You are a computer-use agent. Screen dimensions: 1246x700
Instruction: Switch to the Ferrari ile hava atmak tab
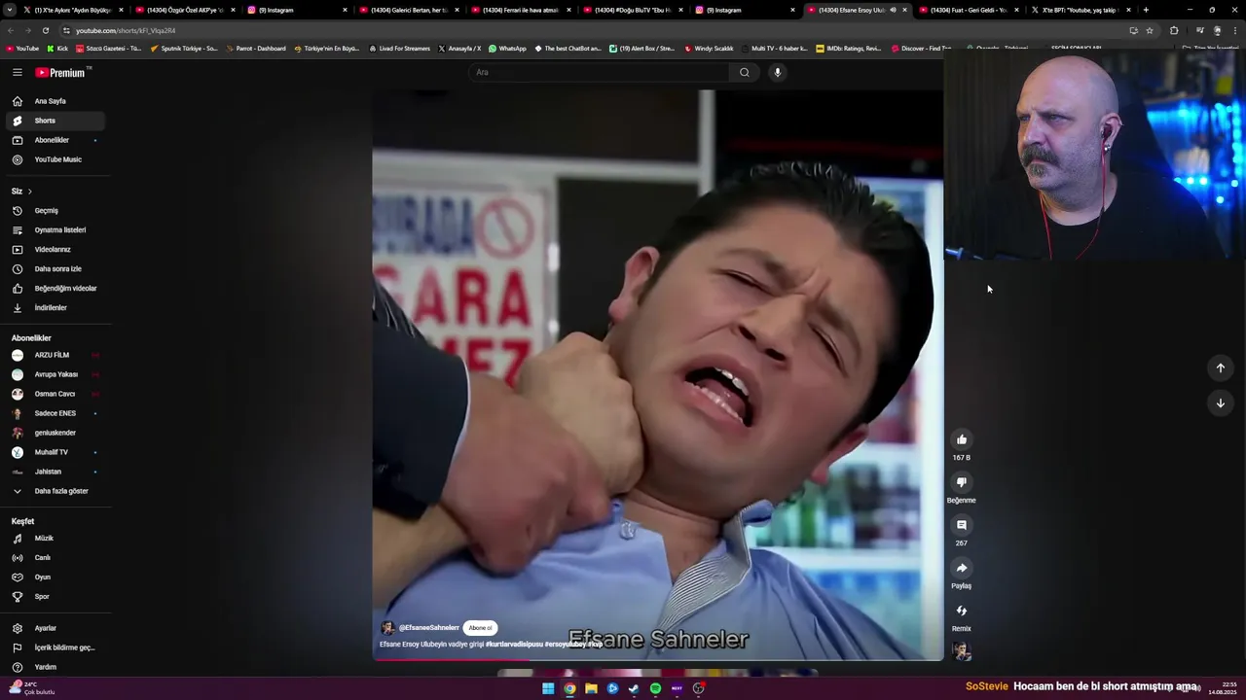pos(519,10)
